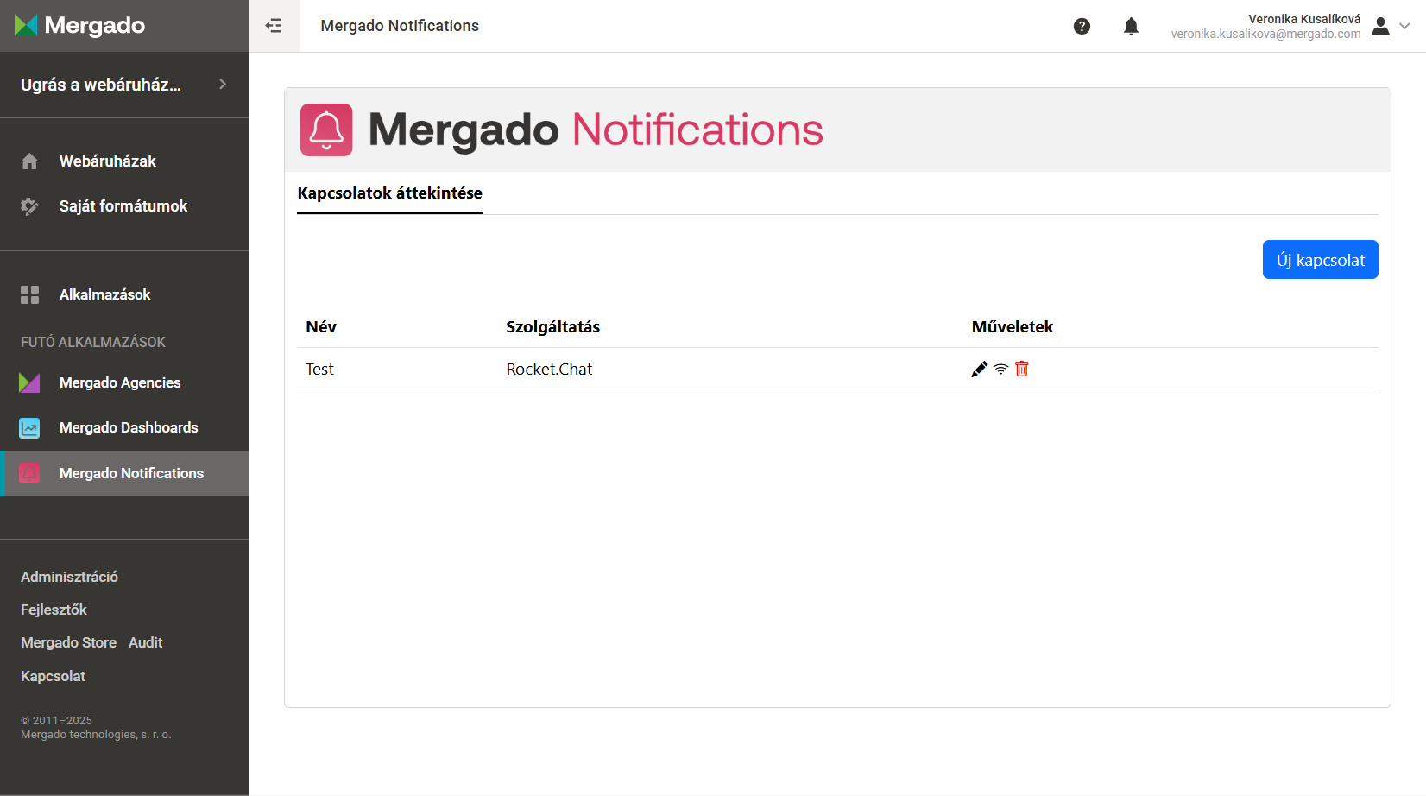Click the grid icon beside Alkalmazások
Viewport: 1426px width, 796px height.
[29, 294]
